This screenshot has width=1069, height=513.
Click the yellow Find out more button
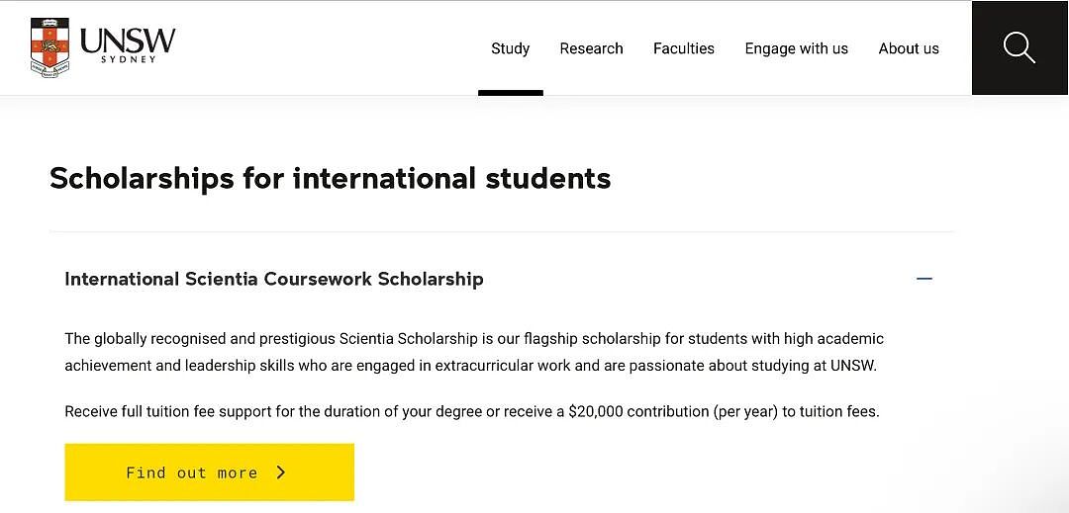click(x=209, y=472)
